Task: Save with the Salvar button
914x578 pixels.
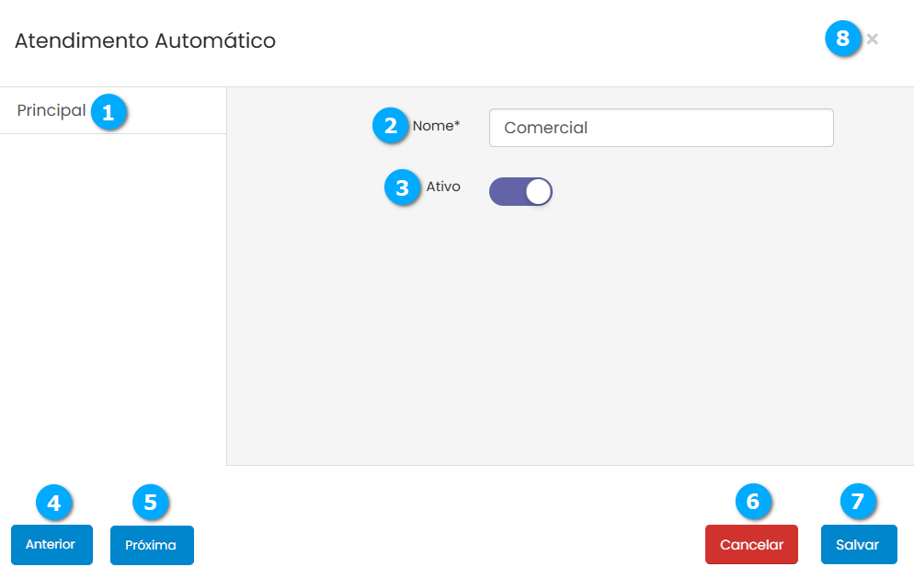Action: [x=858, y=545]
